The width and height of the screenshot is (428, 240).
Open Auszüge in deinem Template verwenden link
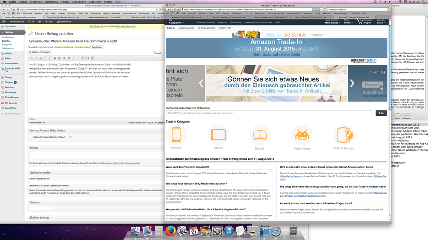121,163
